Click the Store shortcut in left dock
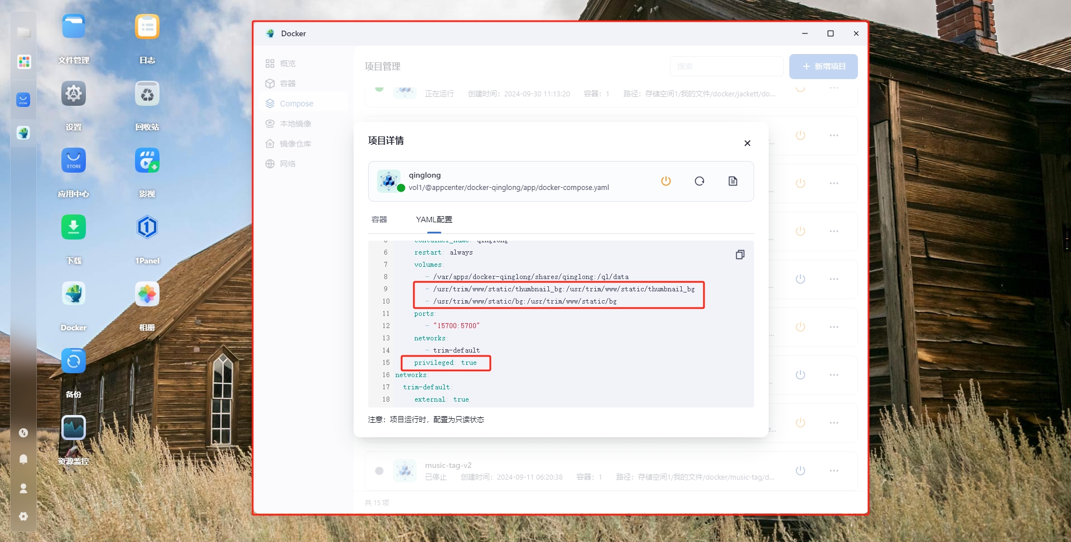The width and height of the screenshot is (1071, 542). [x=23, y=100]
